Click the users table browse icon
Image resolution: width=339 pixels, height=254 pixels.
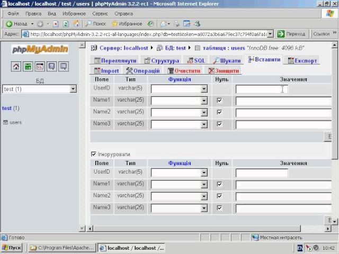(x=5, y=122)
